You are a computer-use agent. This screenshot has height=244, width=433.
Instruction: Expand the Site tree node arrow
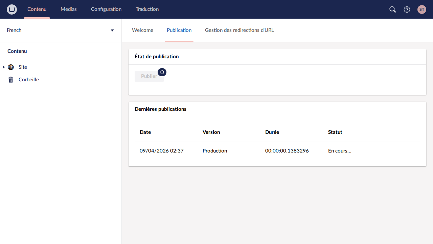[x=4, y=67]
